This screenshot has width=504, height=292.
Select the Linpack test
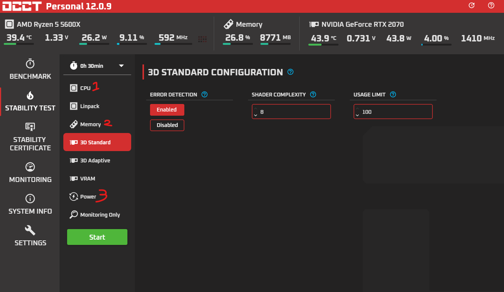coord(90,106)
